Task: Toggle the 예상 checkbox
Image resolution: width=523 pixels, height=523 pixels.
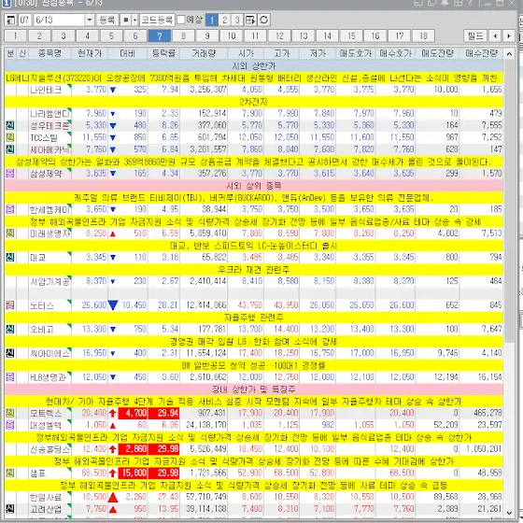Action: click(181, 20)
